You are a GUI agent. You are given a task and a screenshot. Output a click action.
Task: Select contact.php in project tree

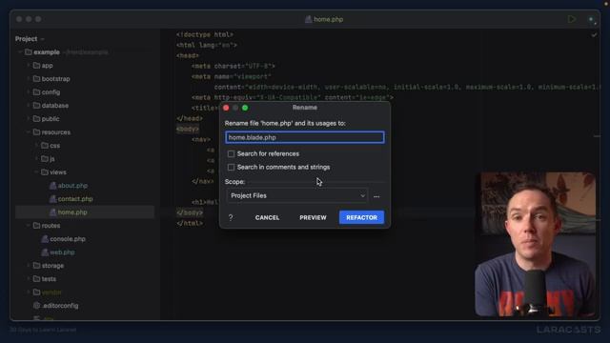75,199
